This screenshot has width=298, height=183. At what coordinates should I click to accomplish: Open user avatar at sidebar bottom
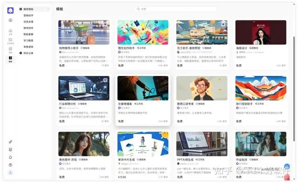pos(10,173)
